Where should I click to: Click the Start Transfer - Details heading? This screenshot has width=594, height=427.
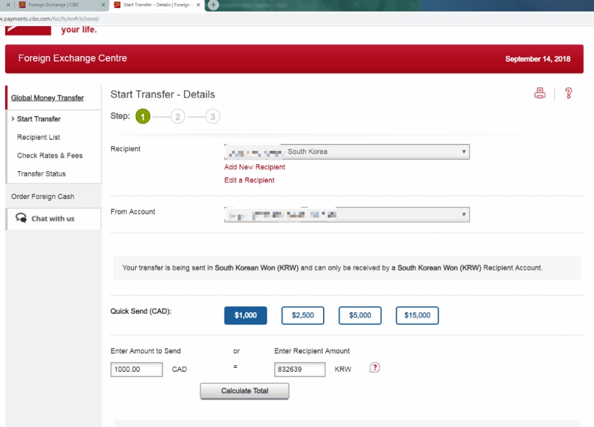(162, 95)
